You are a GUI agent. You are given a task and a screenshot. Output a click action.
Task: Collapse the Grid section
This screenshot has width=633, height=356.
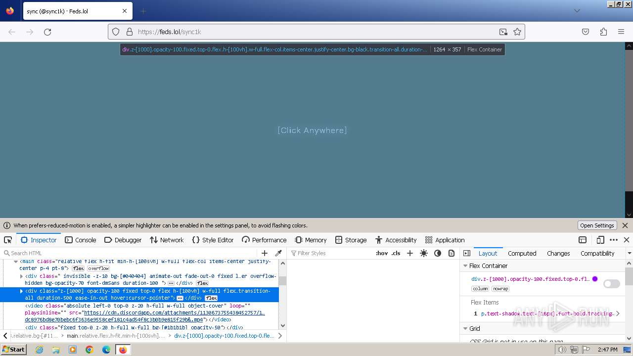click(465, 328)
